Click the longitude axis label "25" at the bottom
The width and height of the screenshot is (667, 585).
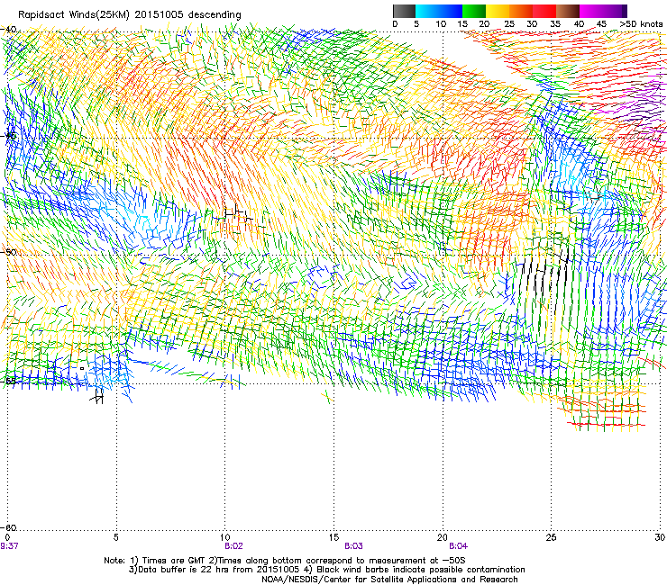pyautogui.click(x=551, y=537)
